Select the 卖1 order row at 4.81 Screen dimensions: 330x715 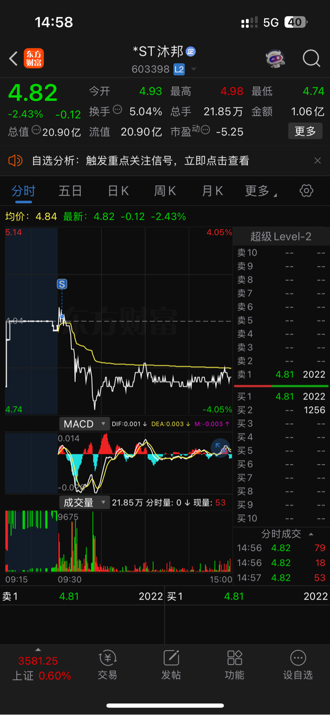(281, 374)
